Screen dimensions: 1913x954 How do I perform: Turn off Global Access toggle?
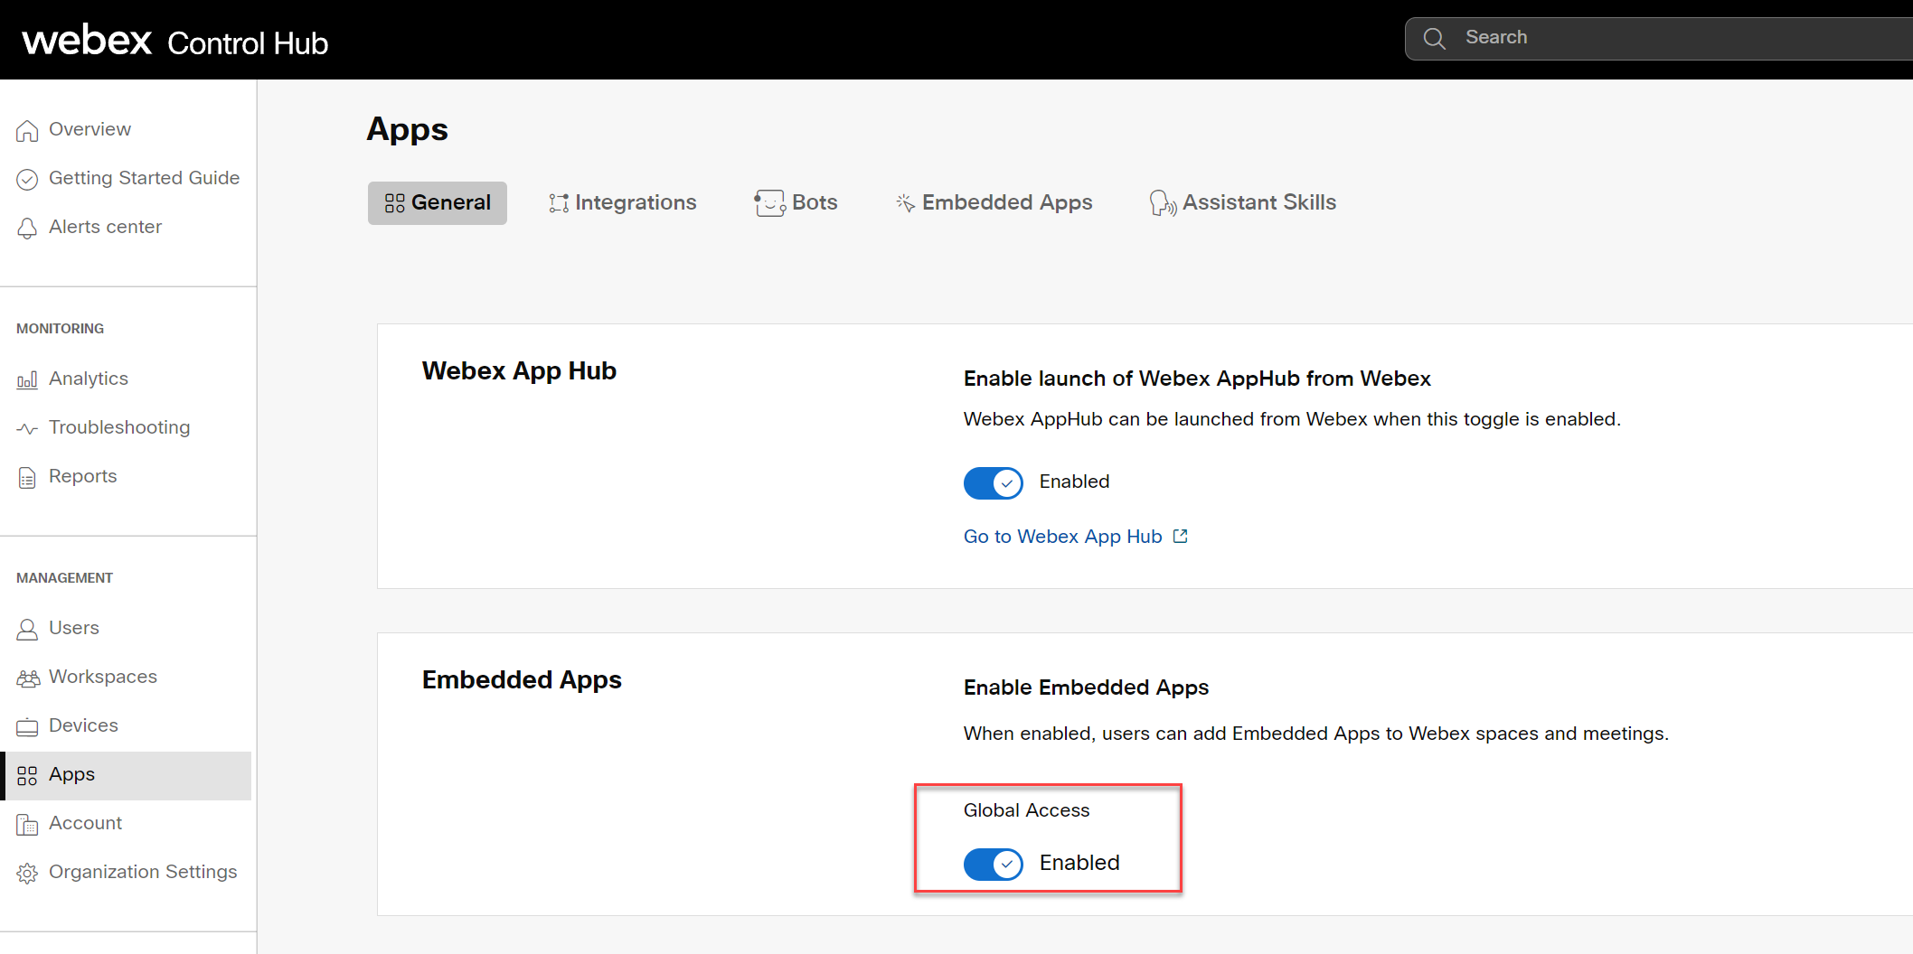point(993,864)
